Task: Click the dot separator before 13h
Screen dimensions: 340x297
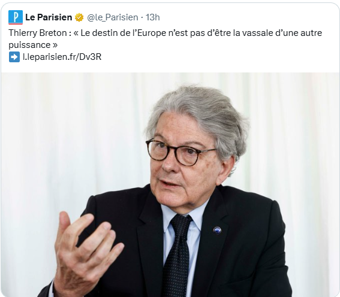Action: pos(142,17)
